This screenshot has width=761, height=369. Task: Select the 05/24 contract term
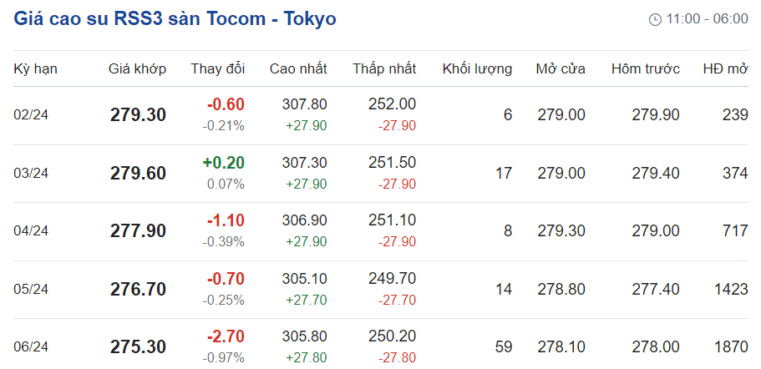click(31, 289)
